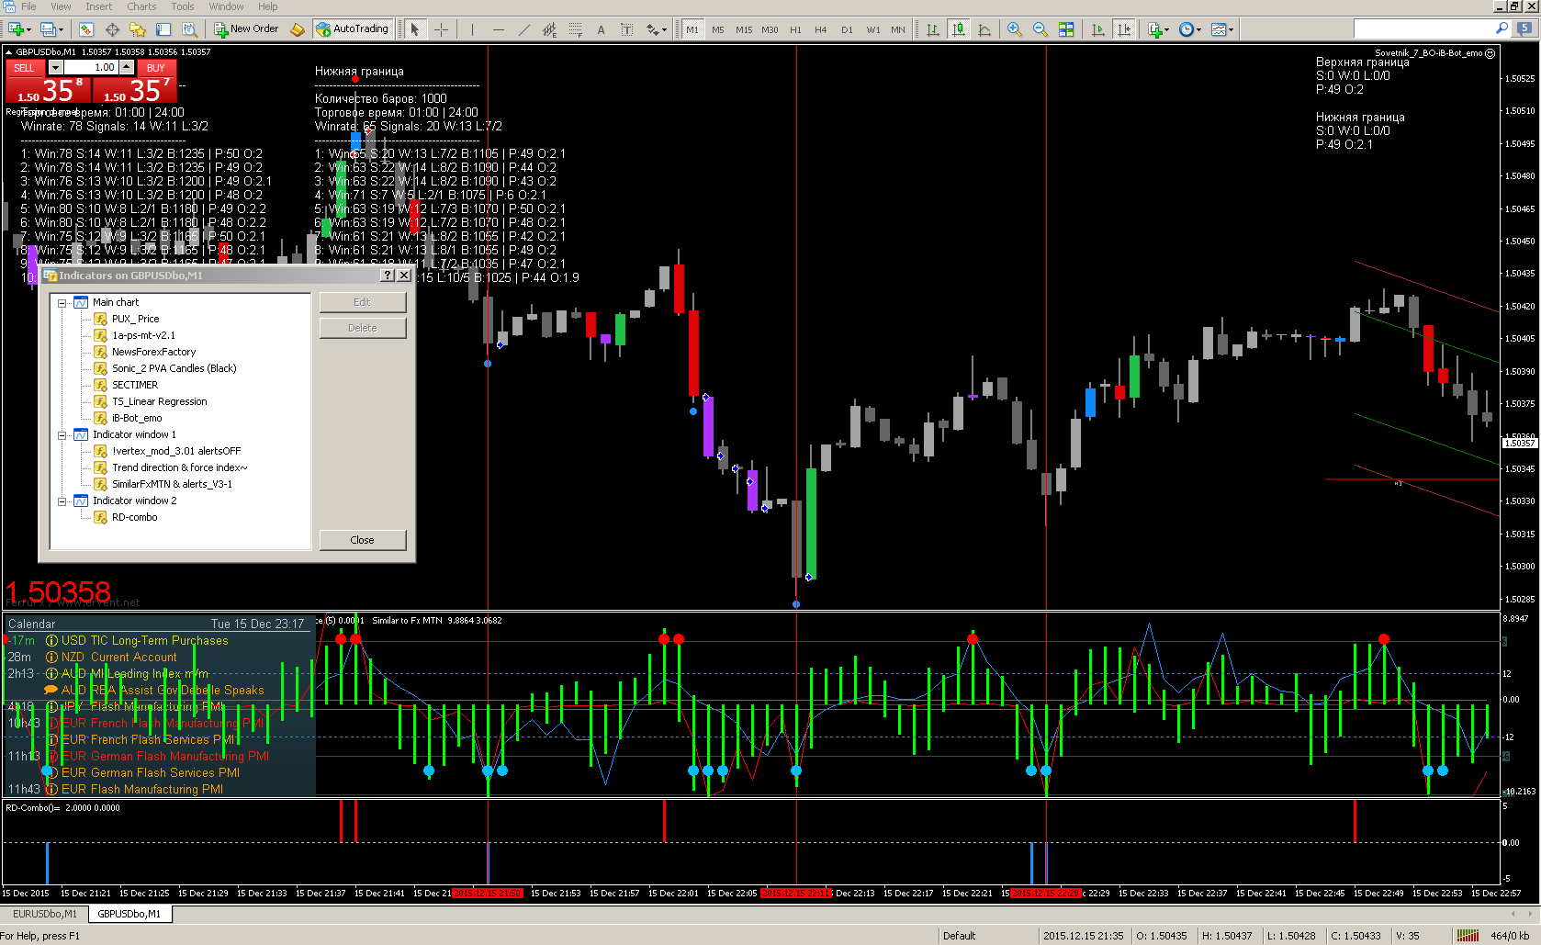Select RD-combo in the indicators list
The width and height of the screenshot is (1541, 945).
(134, 517)
